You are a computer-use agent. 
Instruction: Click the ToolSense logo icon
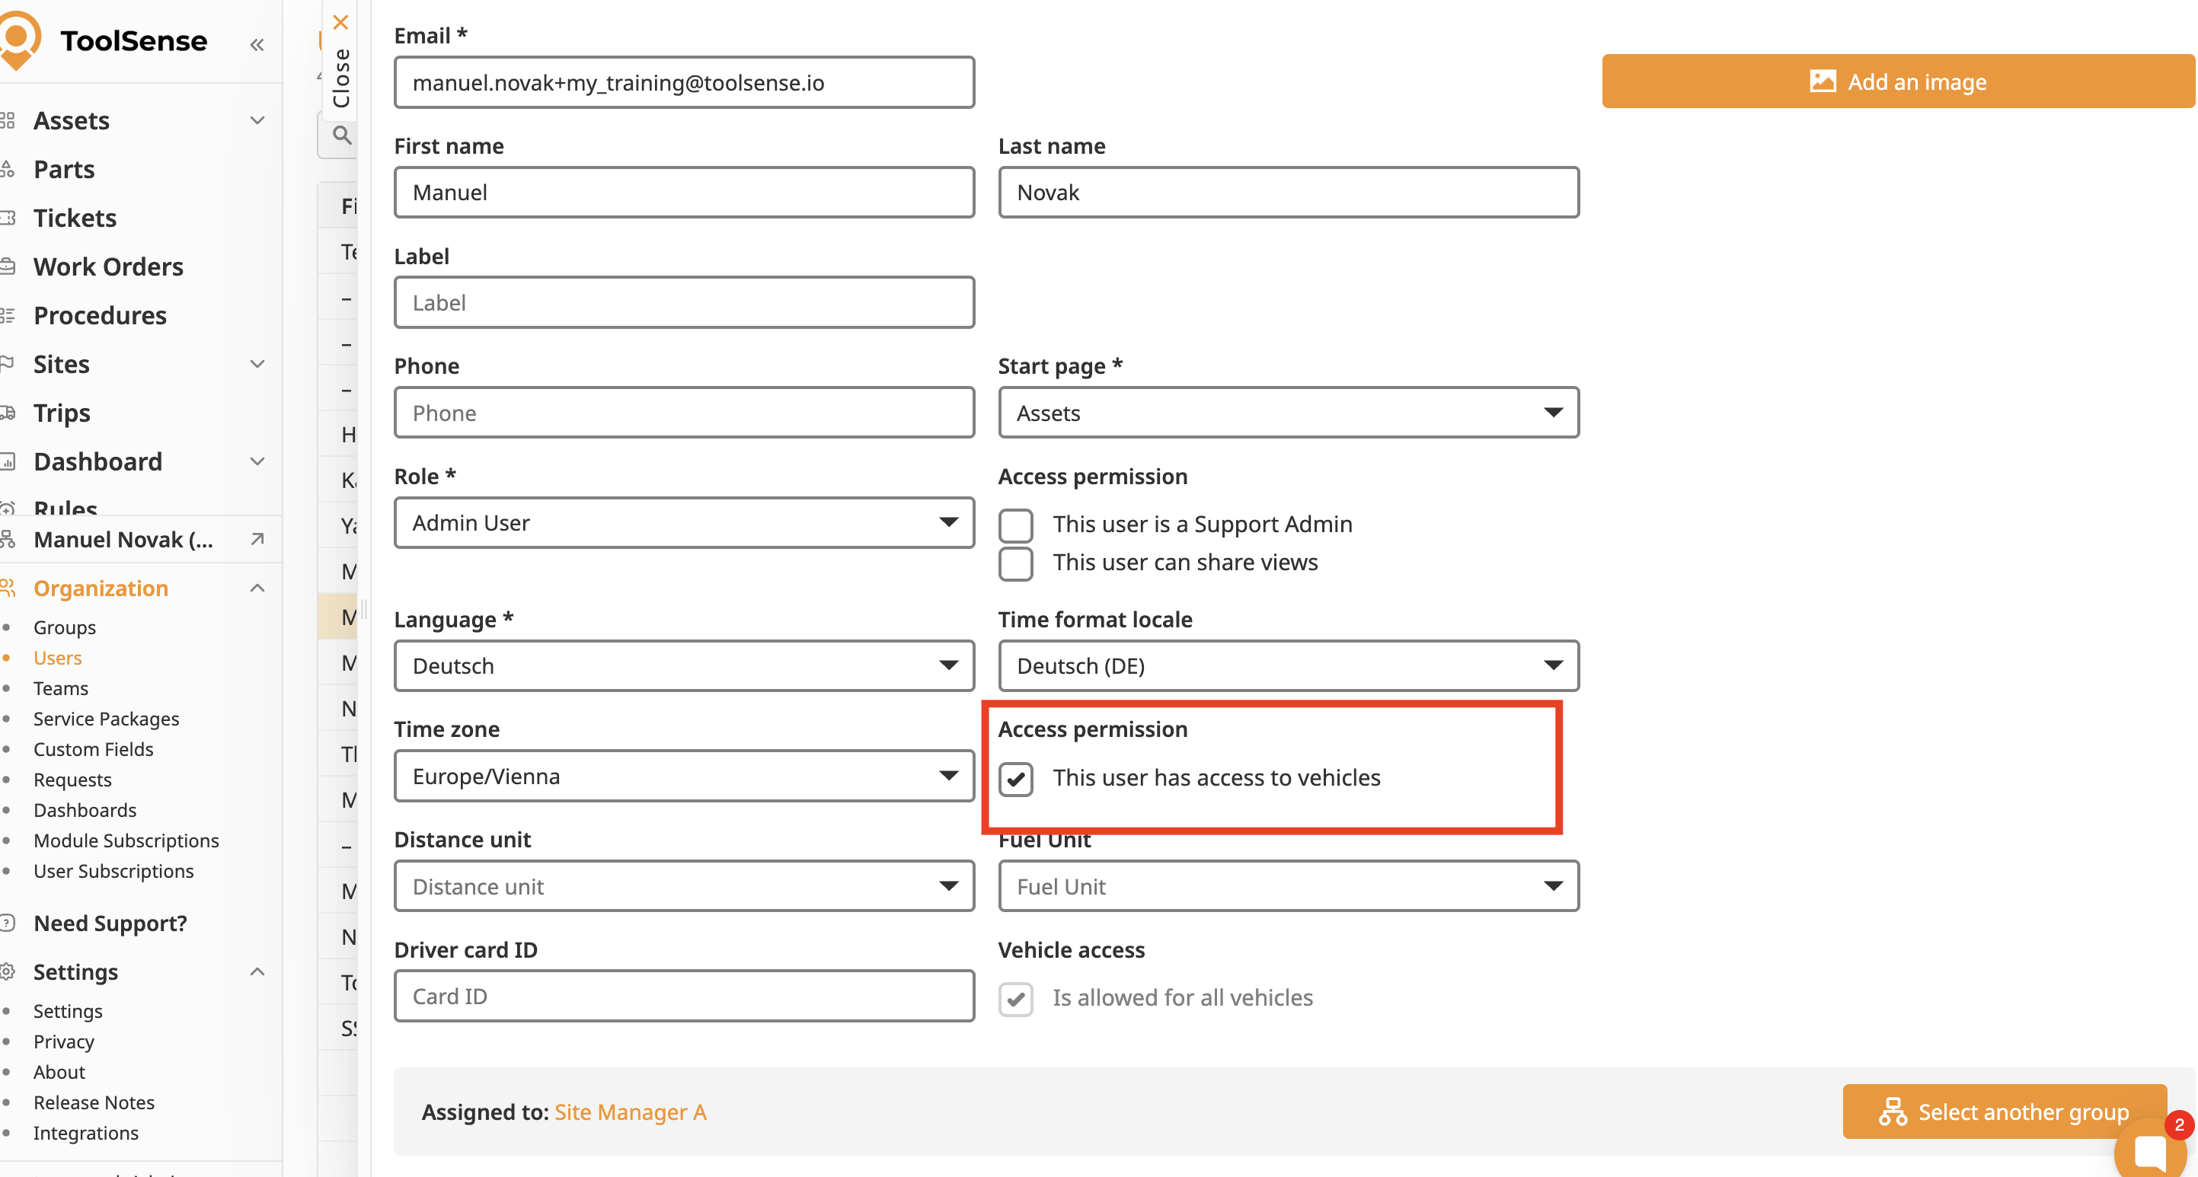(21, 40)
